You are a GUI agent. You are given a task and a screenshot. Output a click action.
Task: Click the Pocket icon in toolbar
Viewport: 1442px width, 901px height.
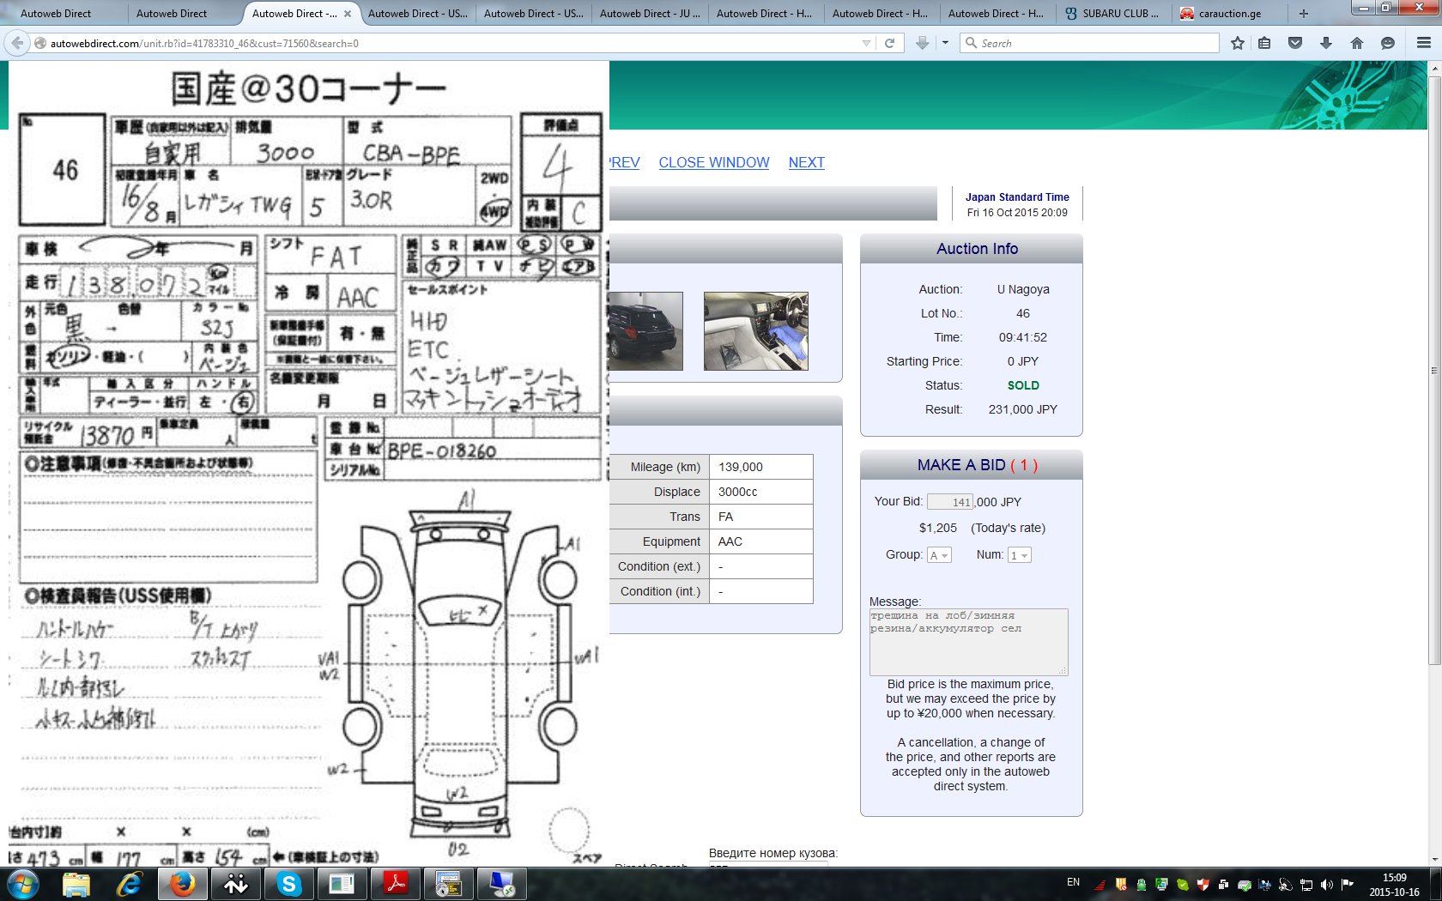click(1295, 43)
